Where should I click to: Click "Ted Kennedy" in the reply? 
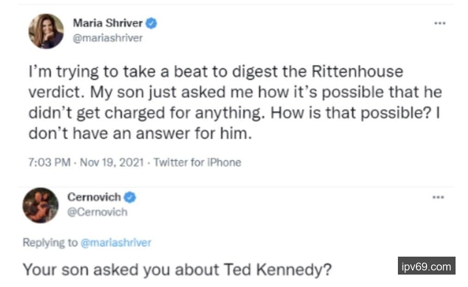278,270
